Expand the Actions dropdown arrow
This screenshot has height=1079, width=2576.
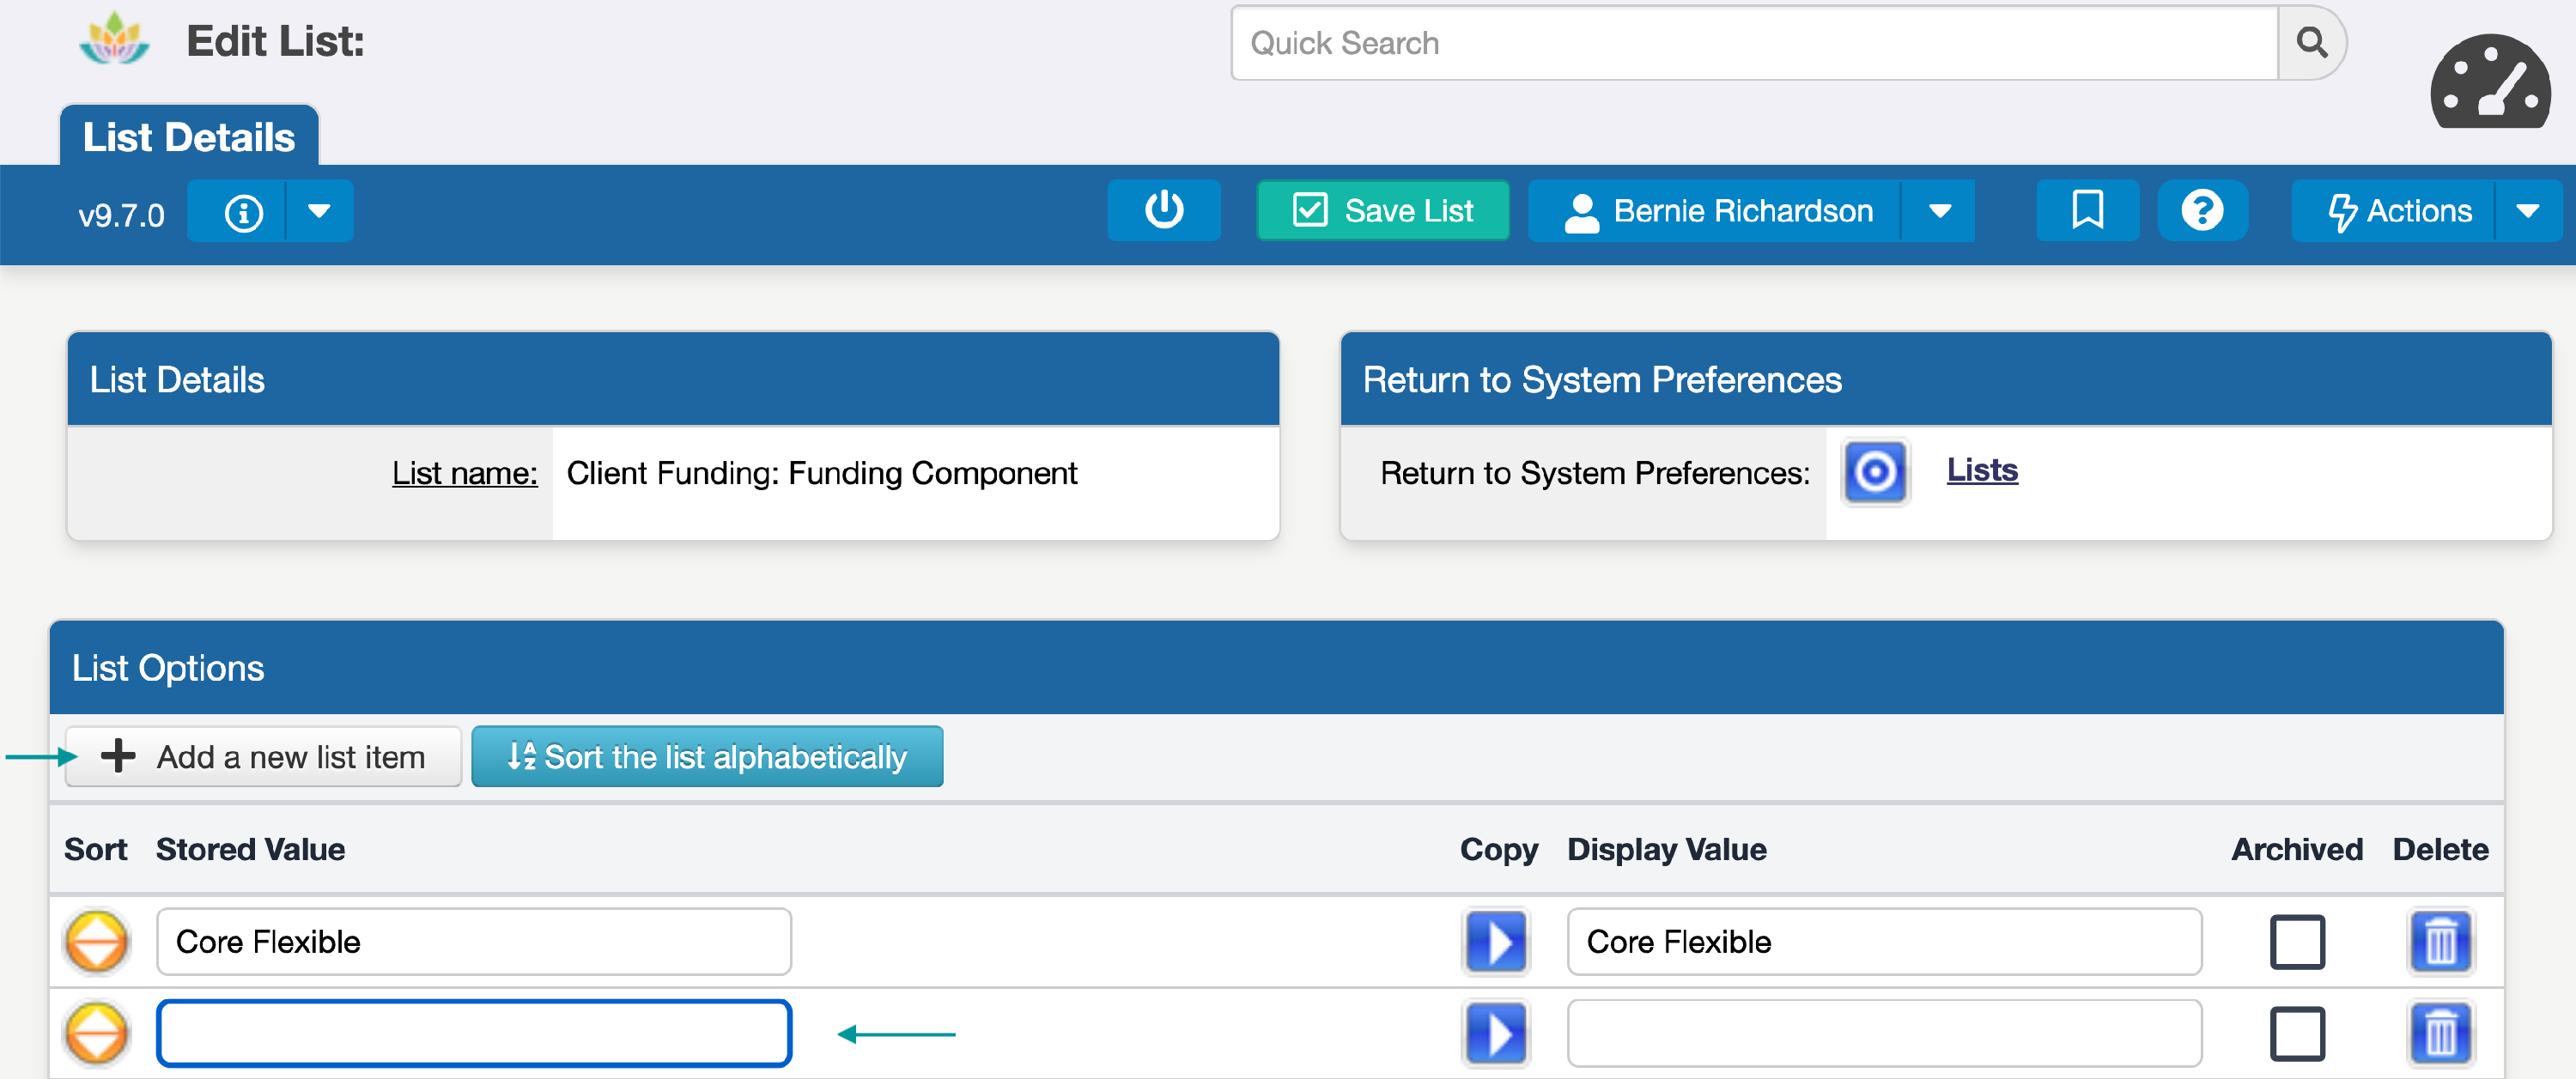click(2527, 211)
